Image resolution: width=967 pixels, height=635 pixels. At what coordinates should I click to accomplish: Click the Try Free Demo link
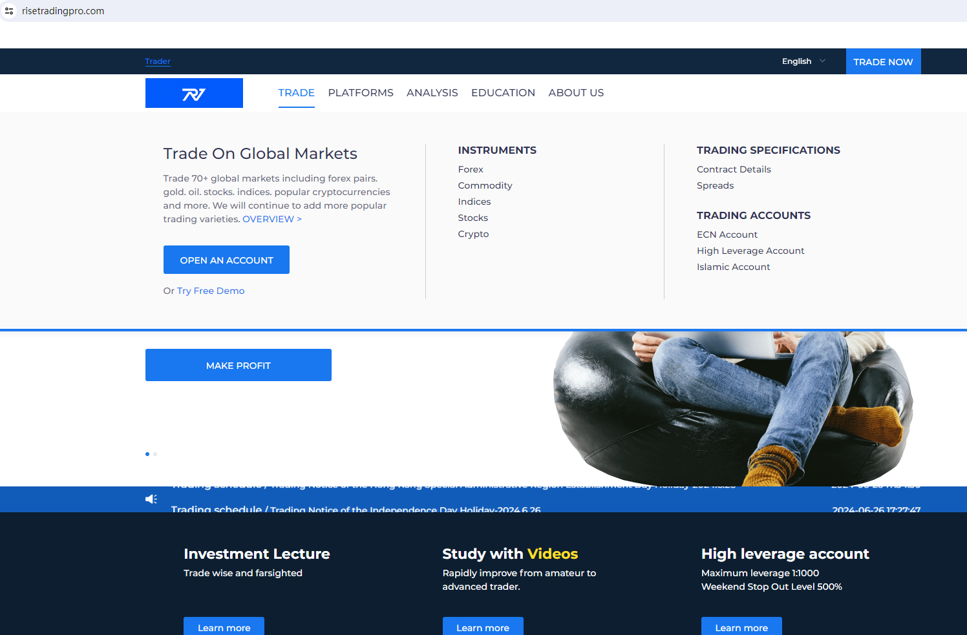tap(211, 291)
